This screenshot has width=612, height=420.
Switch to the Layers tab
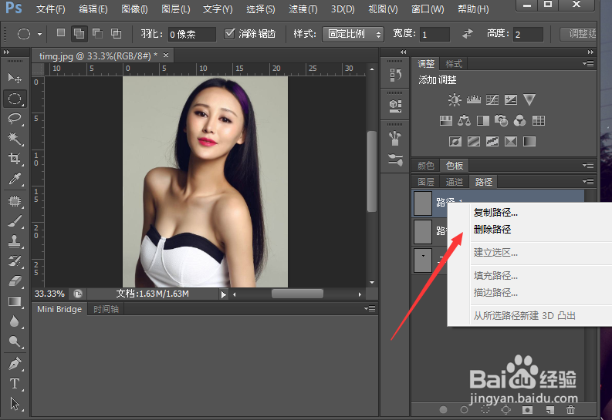[x=426, y=182]
